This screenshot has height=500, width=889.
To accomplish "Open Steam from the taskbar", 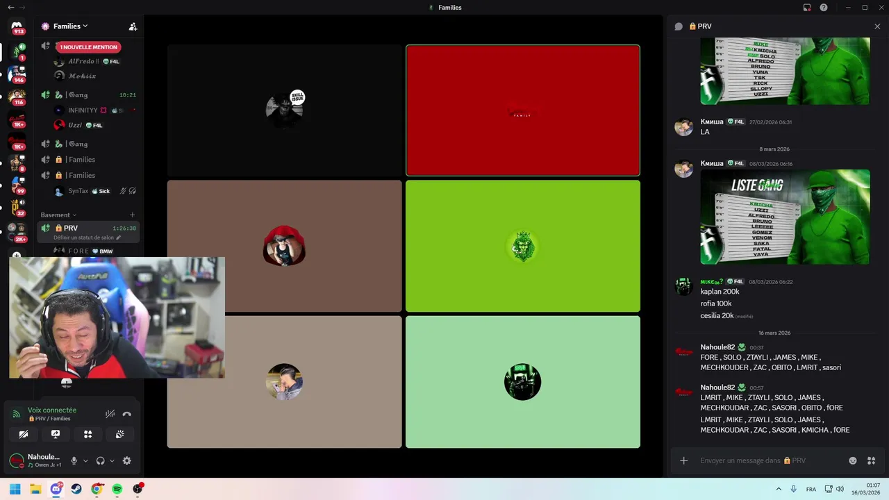I will pos(76,489).
